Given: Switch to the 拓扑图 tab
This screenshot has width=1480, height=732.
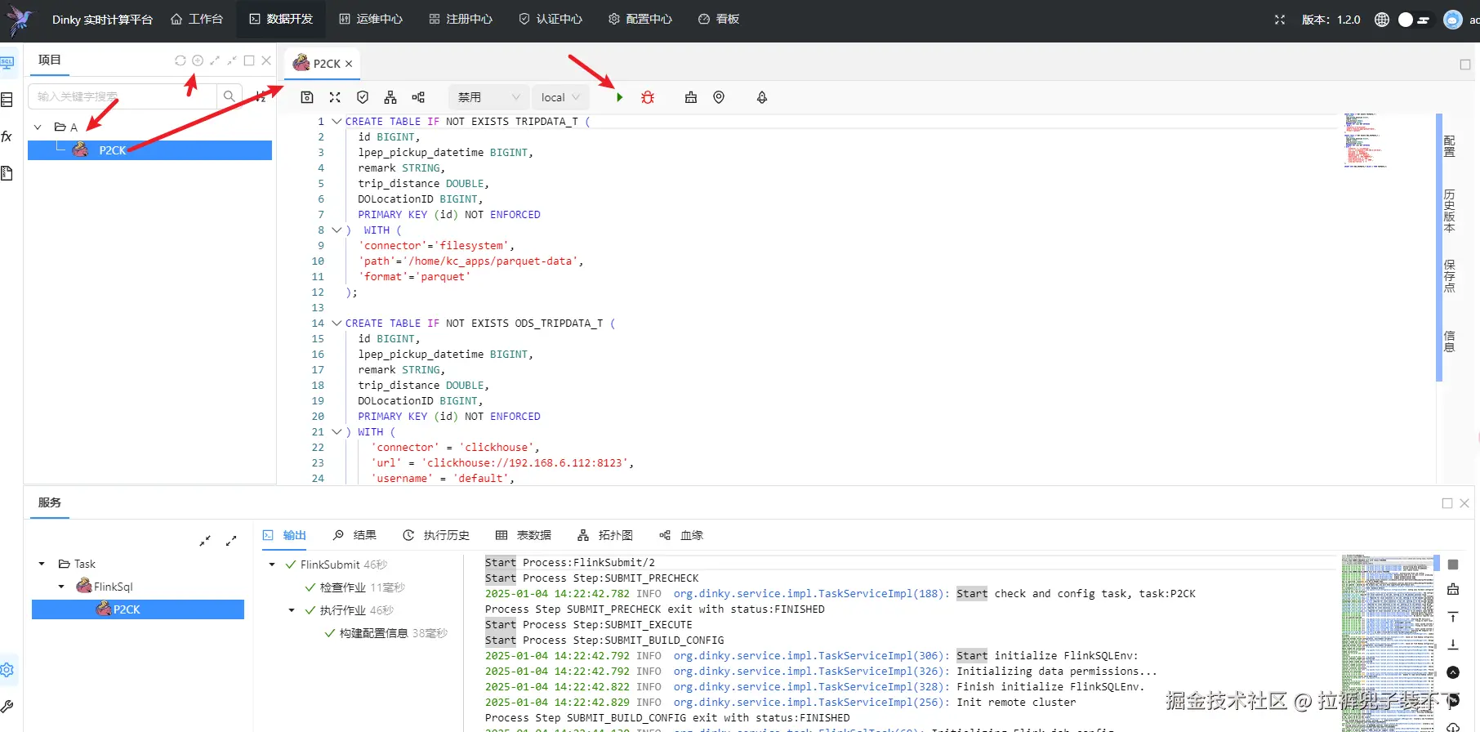Looking at the screenshot, I should coord(605,535).
